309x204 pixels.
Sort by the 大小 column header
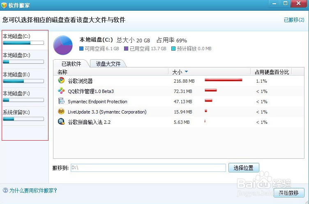pyautogui.click(x=209, y=72)
